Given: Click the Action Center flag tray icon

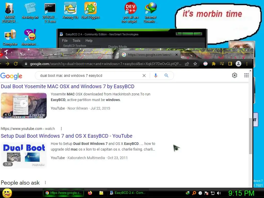Looking at the screenshot, I should 207,193.
